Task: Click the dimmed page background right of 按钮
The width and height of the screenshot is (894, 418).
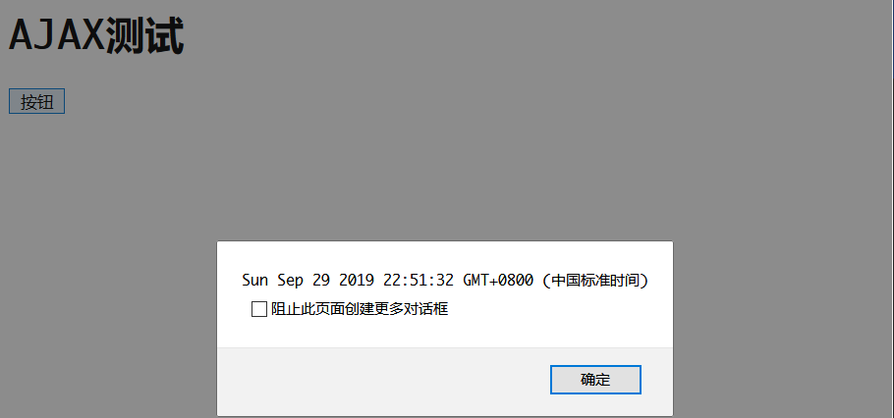Action: click(x=399, y=101)
